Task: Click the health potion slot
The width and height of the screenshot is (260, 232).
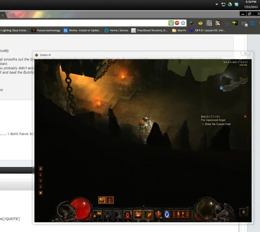Action: click(x=158, y=214)
